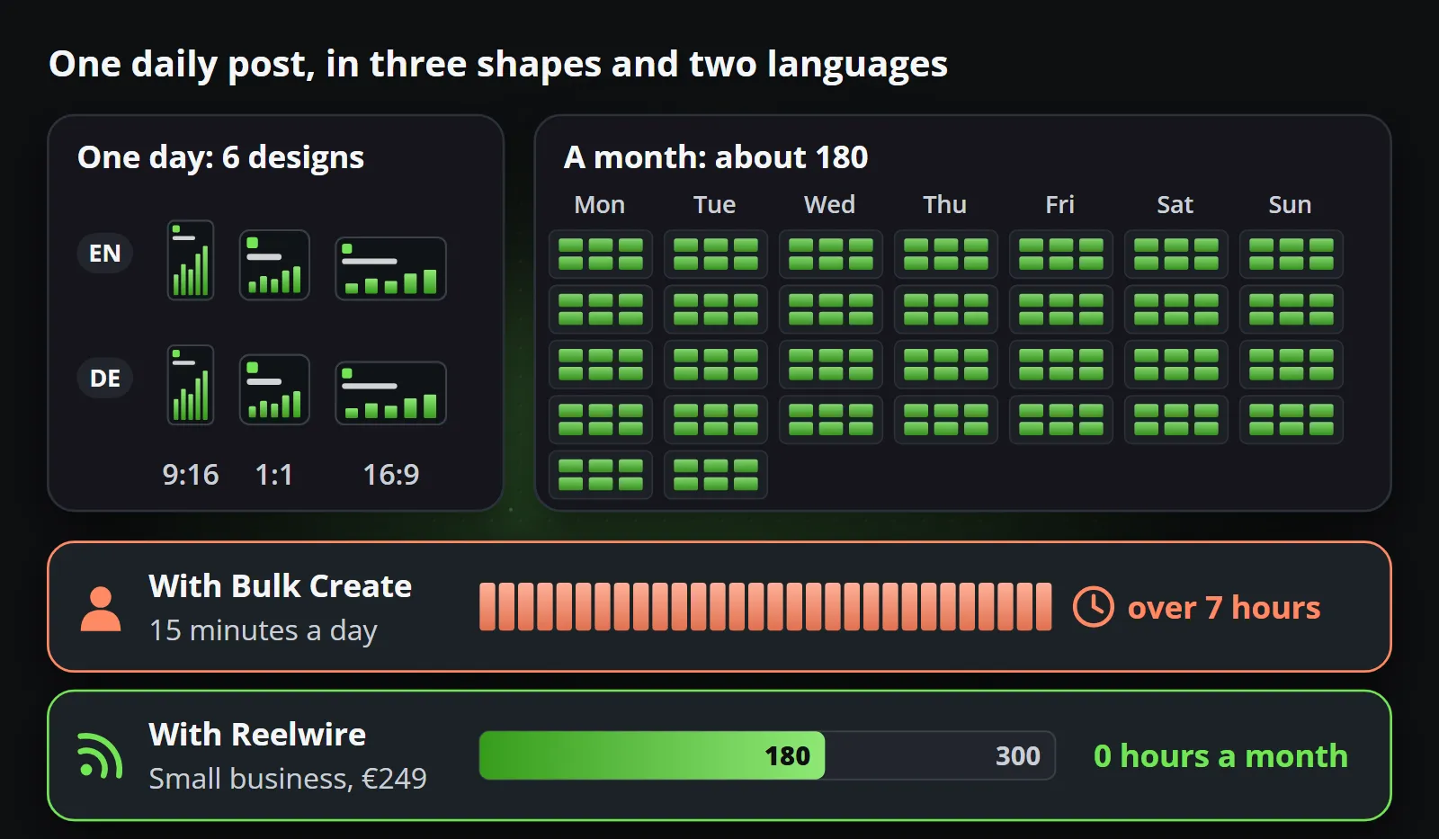Click the 9:16 aspect ratio label
Viewport: 1439px width, 839px height.
tap(191, 475)
